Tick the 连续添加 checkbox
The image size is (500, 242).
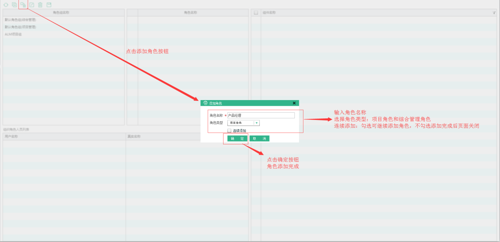(x=229, y=131)
